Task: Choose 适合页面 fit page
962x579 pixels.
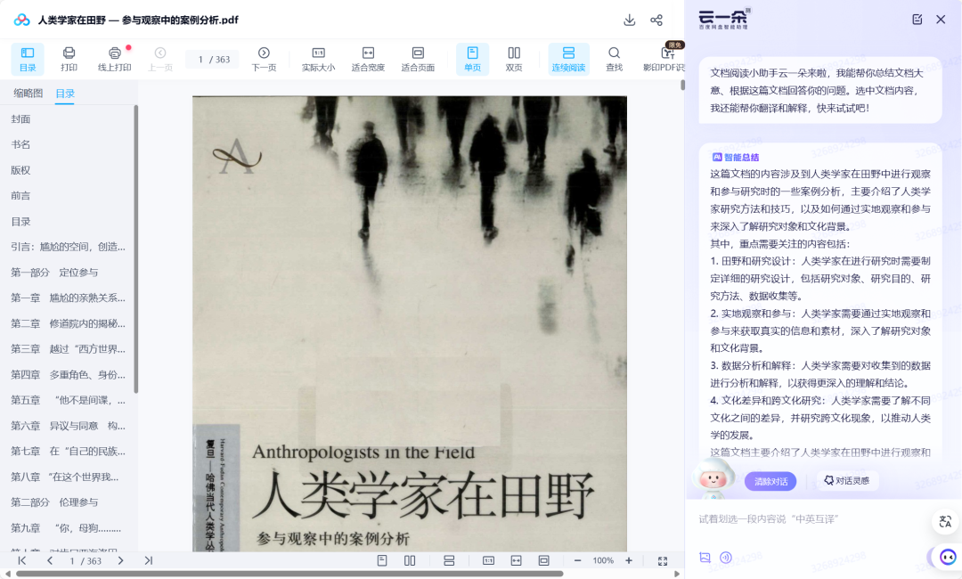Action: click(418, 59)
